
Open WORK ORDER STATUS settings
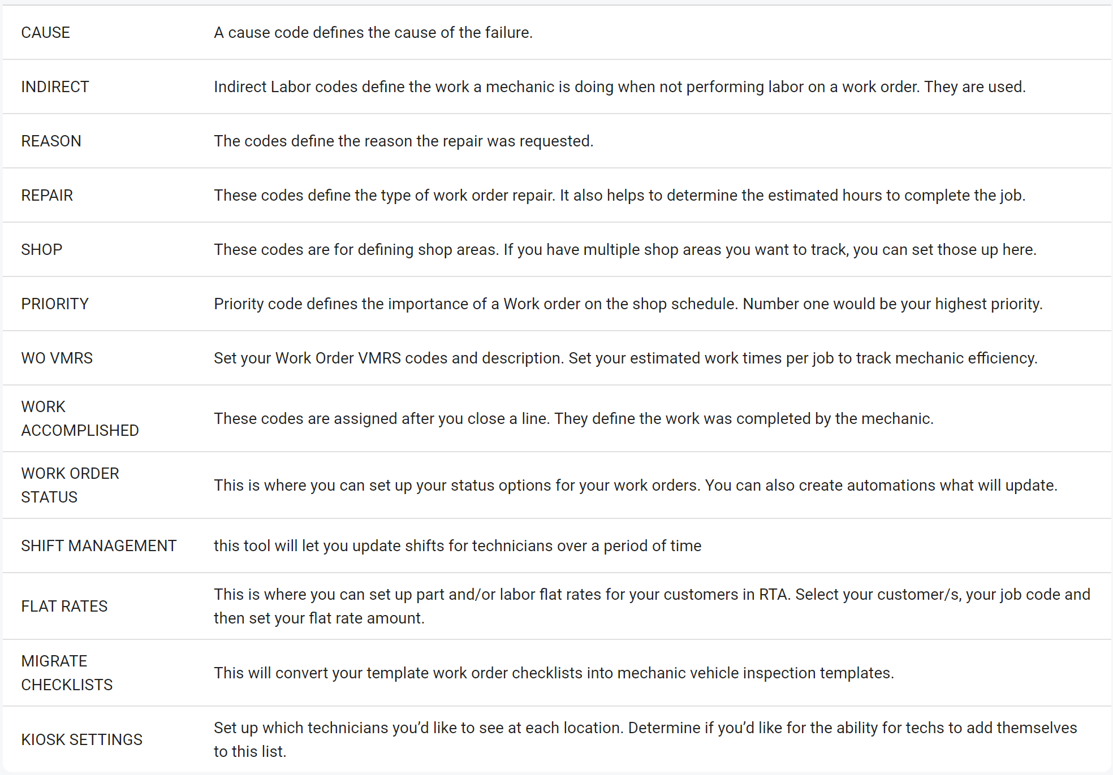(70, 486)
